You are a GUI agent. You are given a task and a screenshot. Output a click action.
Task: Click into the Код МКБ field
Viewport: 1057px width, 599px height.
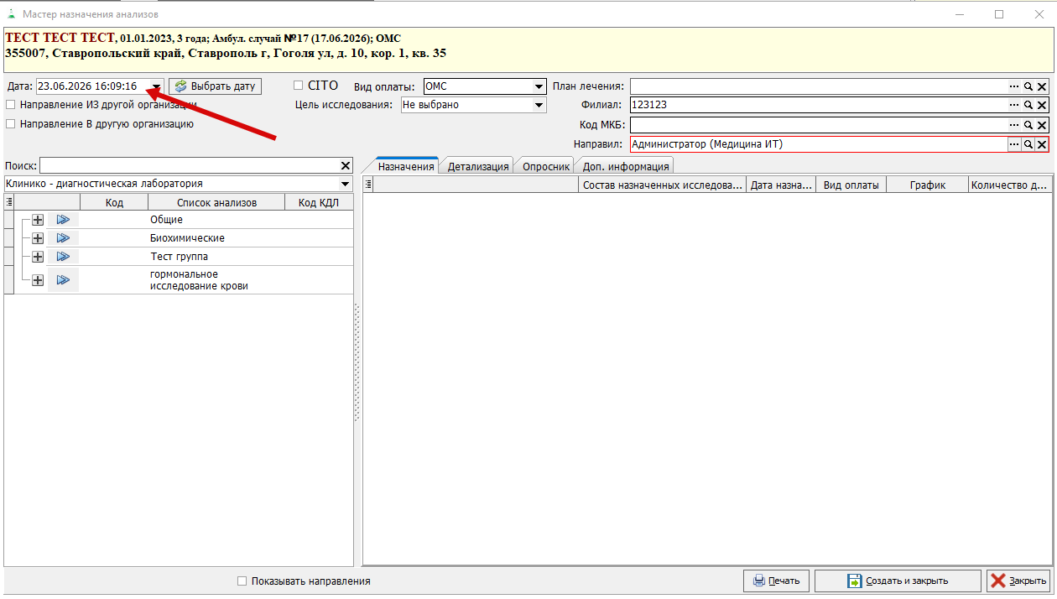[x=819, y=125]
